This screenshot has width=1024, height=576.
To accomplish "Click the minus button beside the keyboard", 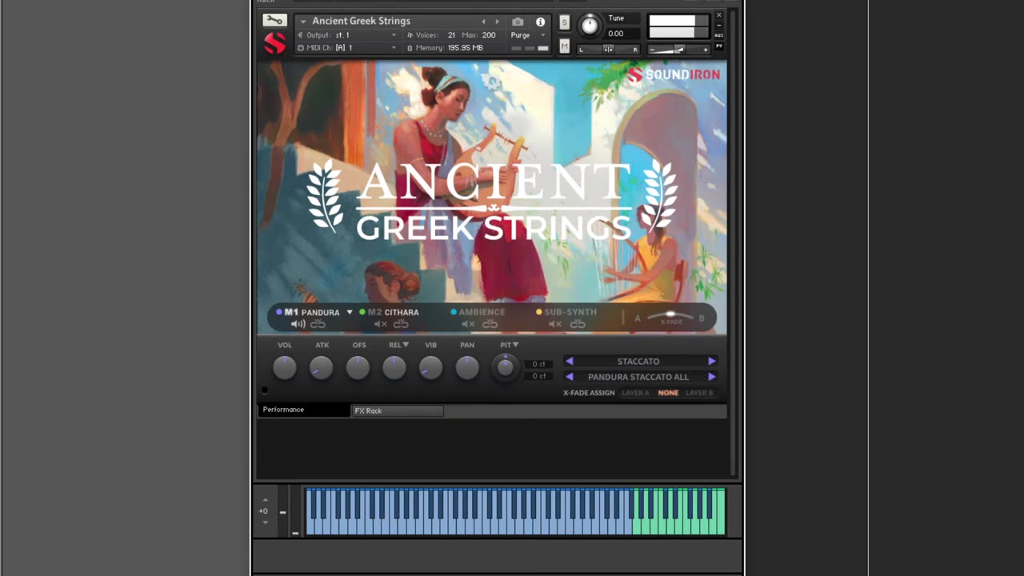I will [282, 511].
